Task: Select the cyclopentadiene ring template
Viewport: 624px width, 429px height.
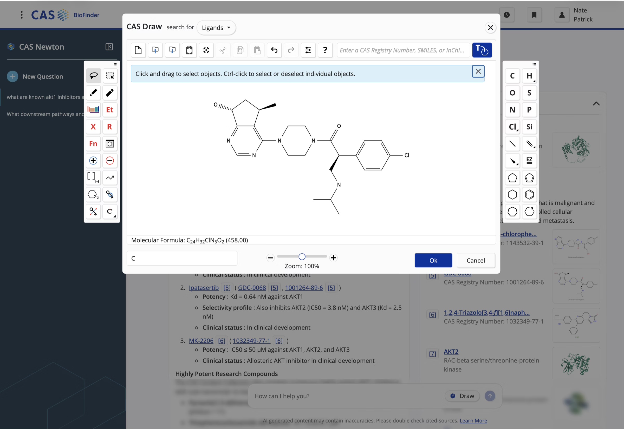Action: pyautogui.click(x=529, y=178)
